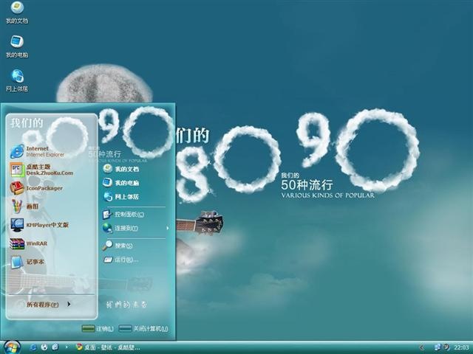The height and width of the screenshot is (354, 473).
Task: Select the 网上邻居 desktop icon
Action: coord(17,80)
